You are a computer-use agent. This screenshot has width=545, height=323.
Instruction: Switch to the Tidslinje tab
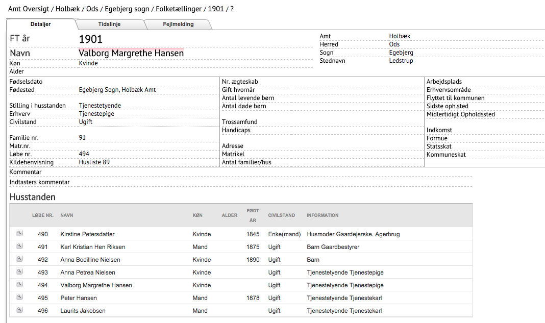110,24
